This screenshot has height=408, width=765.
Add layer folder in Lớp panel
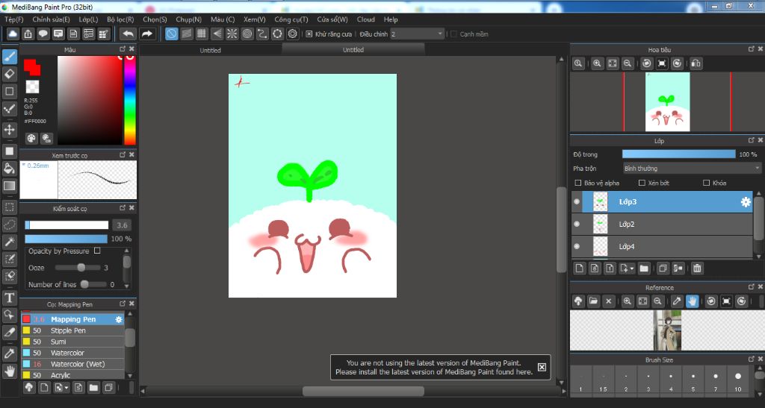point(644,269)
